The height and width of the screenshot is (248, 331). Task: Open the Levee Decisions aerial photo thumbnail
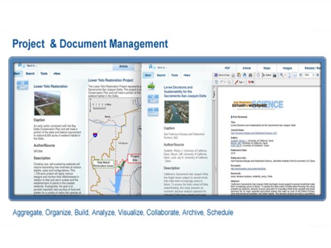(176, 112)
